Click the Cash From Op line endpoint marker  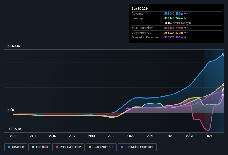(224, 85)
